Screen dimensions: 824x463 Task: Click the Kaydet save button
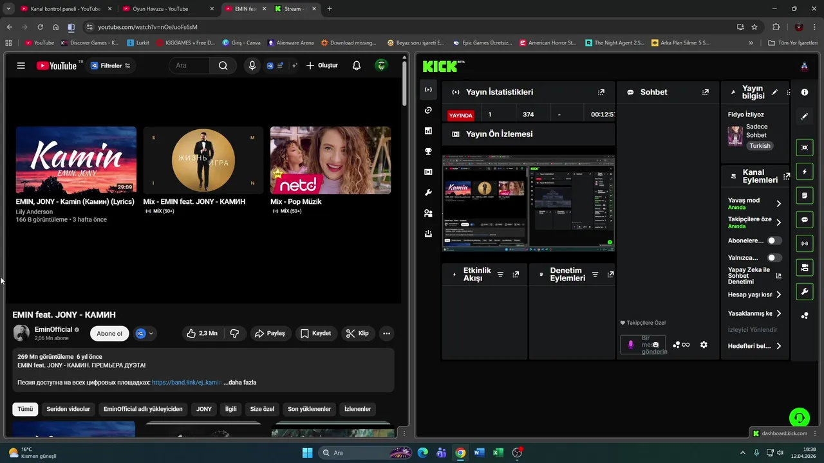pos(315,333)
